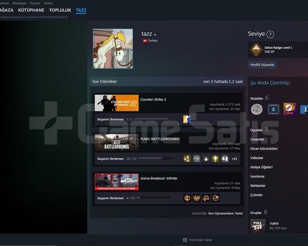Open the Rozetler badges link

(x=256, y=98)
